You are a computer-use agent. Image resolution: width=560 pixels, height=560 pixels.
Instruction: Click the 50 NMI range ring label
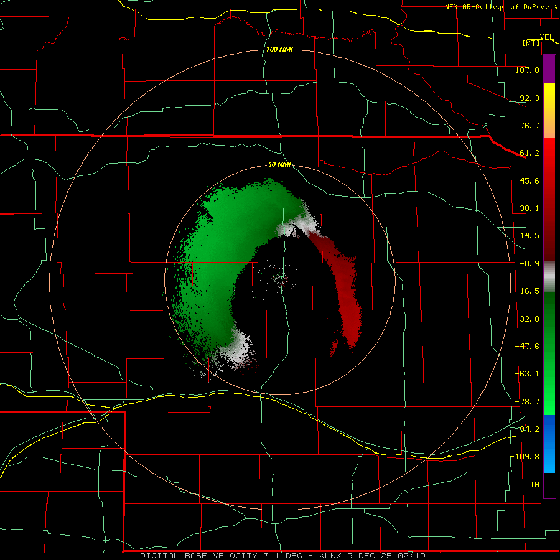[x=279, y=165]
